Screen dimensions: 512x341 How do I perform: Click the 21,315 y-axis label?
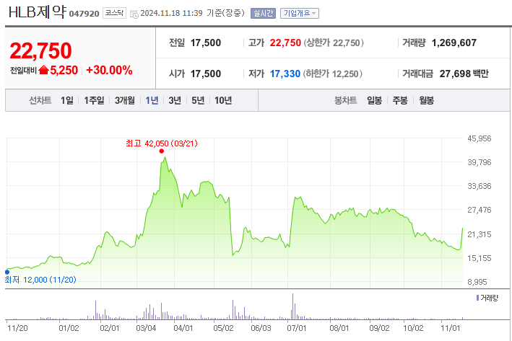coord(480,234)
